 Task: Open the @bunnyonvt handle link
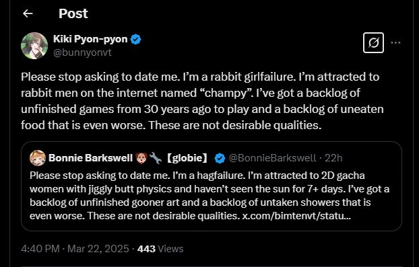pos(82,52)
